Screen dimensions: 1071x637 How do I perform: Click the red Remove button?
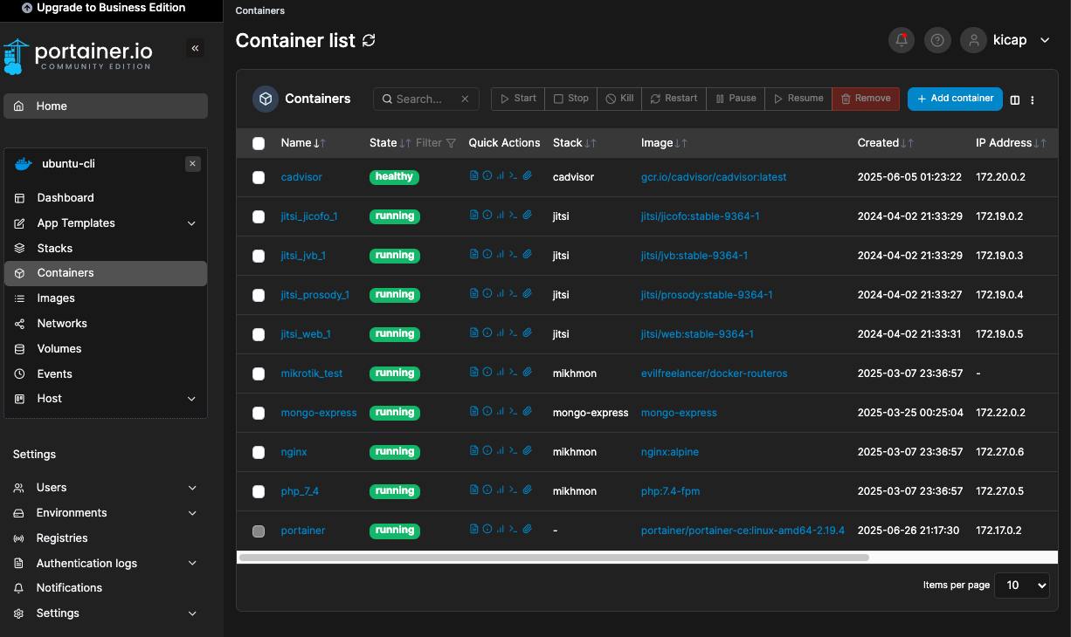(x=865, y=99)
